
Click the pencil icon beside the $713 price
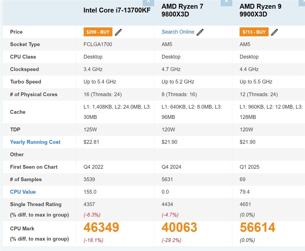click(x=274, y=32)
